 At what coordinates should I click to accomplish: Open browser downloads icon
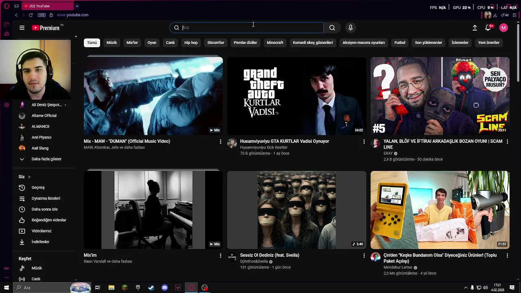[495, 15]
